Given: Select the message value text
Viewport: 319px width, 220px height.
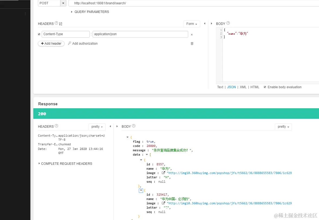Looking at the screenshot, I should [x=171, y=150].
